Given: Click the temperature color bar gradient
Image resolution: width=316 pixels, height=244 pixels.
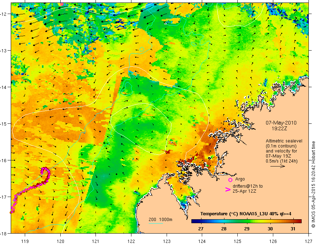Looking at the screenshot, I should [246, 221].
